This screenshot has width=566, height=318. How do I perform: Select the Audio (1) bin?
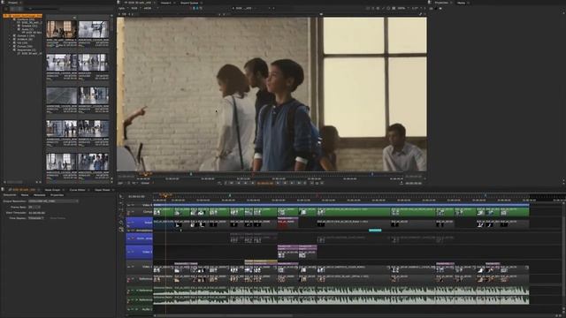(x=27, y=29)
